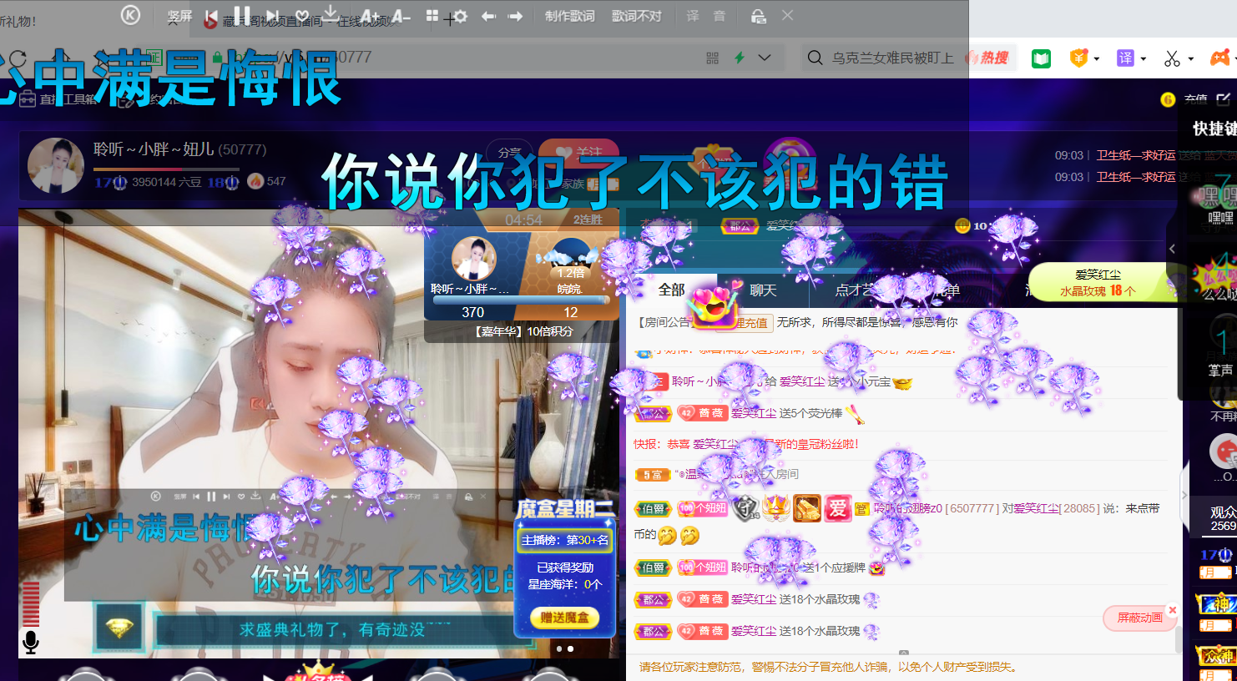Click the PK progress bar between 370 and 12
Screen dimensions: 1237x681
pos(520,300)
